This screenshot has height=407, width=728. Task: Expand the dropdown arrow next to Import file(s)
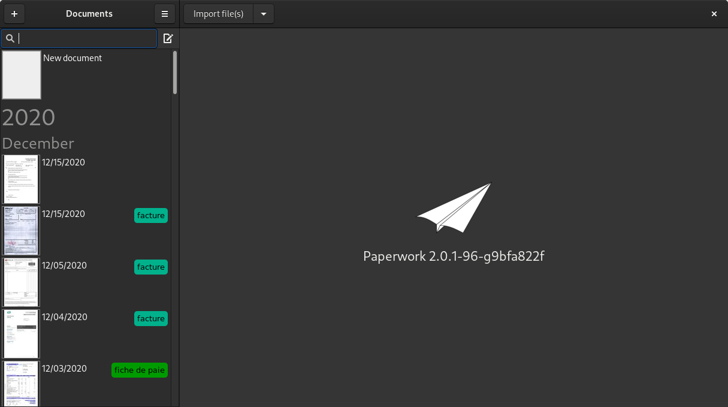click(x=264, y=14)
